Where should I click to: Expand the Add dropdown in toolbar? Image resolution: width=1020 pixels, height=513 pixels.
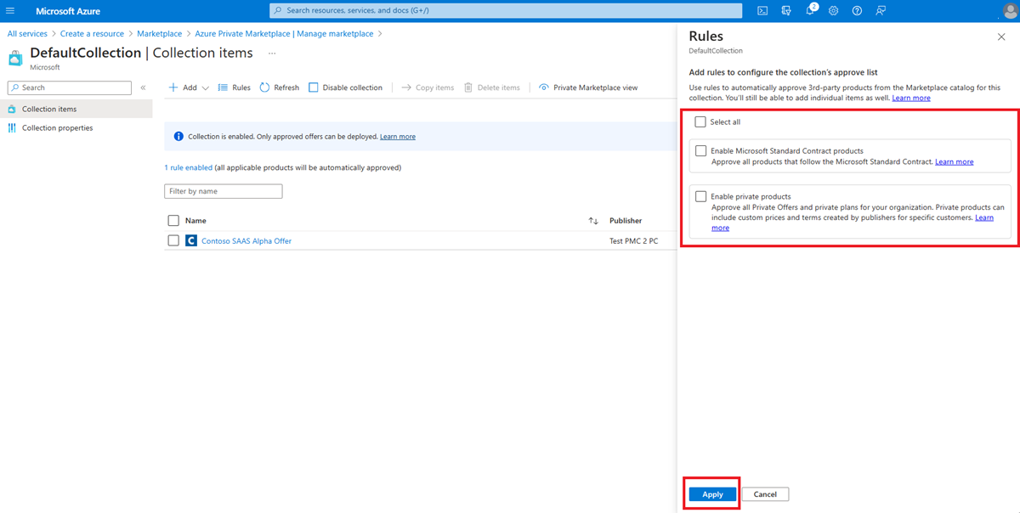205,87
